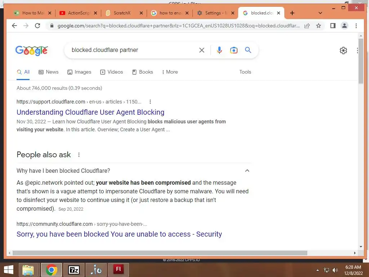This screenshot has width=369, height=277.
Task: Open options for the support.cloudflare.com result
Action: click(150, 102)
